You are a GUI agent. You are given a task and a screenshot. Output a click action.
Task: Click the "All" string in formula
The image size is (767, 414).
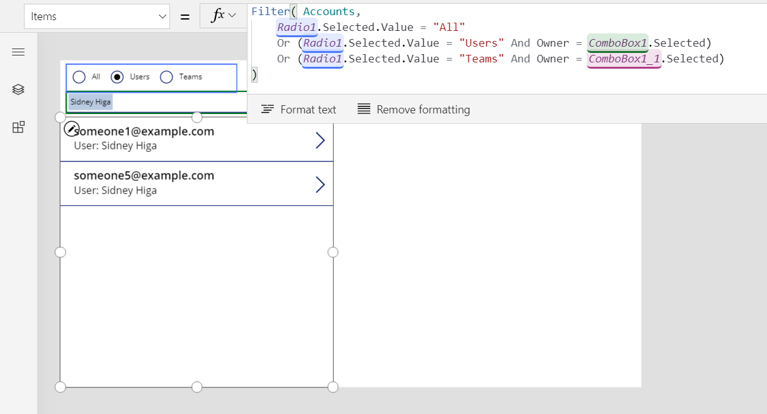click(448, 27)
